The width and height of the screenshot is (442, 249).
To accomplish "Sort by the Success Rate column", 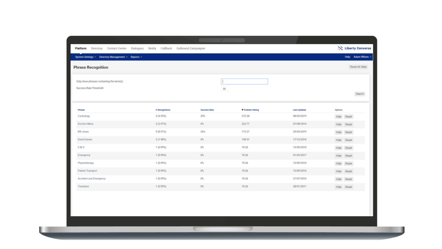I will click(x=206, y=110).
